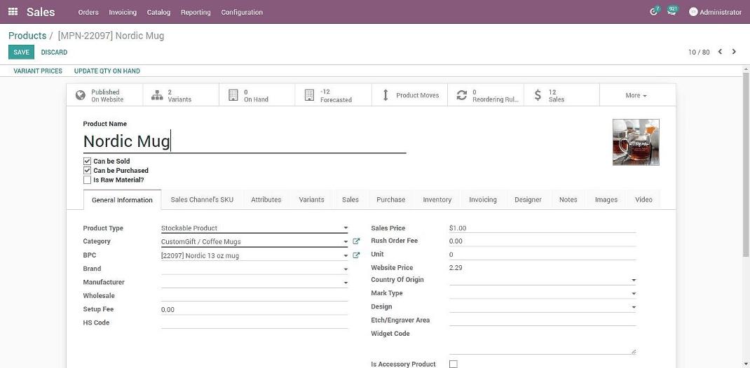Switch to the Images tab
Viewport: 750px width, 368px height.
pyautogui.click(x=606, y=199)
